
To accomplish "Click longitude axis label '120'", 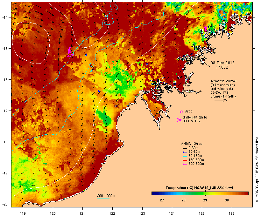I will point(53,213).
